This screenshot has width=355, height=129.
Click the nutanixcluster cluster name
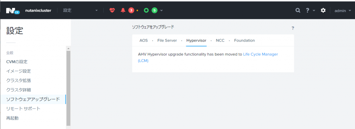pos(38,11)
